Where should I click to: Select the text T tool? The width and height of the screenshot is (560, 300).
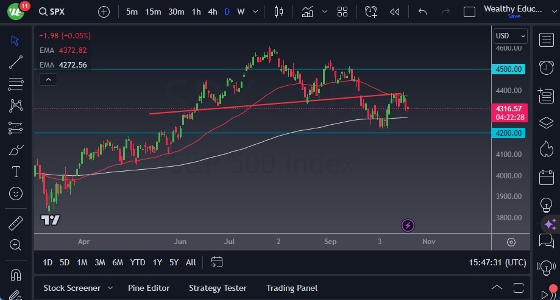click(x=16, y=172)
